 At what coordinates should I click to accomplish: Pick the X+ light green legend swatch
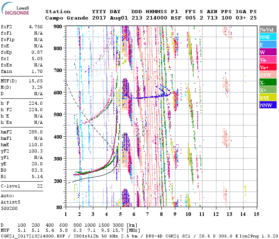pos(267,90)
